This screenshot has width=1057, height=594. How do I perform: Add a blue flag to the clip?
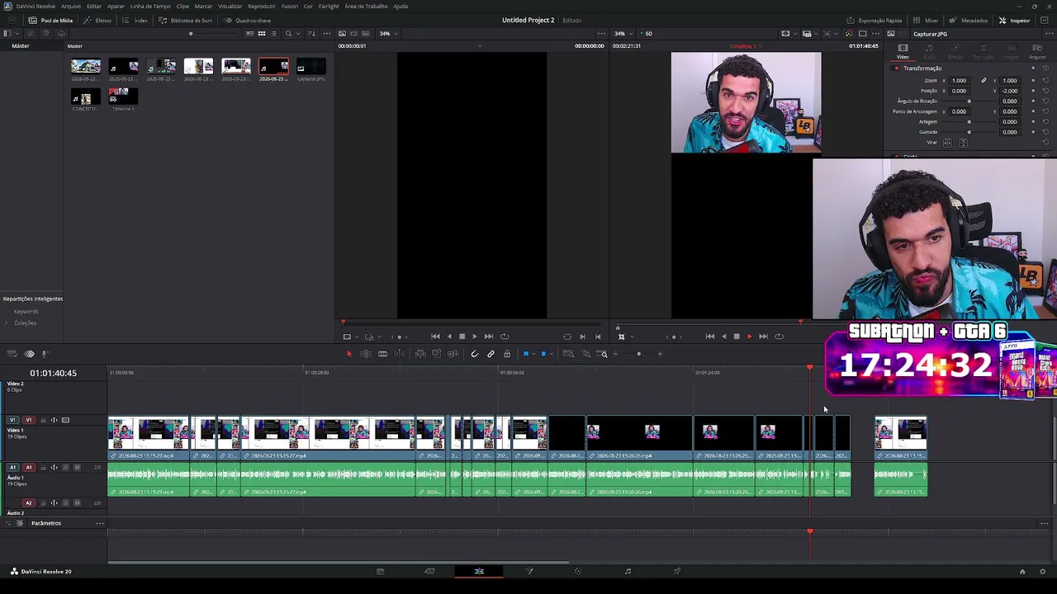coord(525,354)
